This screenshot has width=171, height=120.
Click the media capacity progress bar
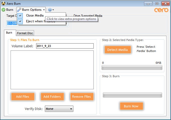(132, 67)
